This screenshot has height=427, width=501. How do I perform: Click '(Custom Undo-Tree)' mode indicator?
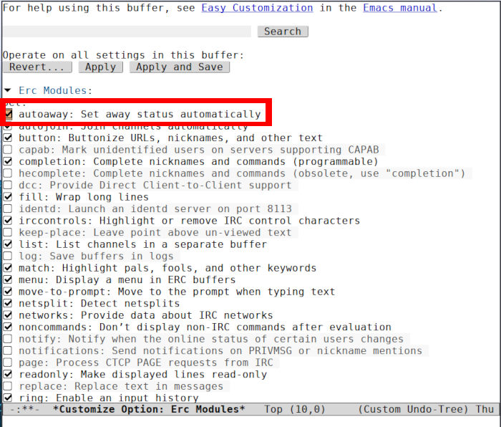click(x=413, y=409)
